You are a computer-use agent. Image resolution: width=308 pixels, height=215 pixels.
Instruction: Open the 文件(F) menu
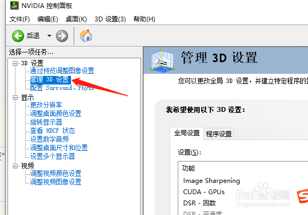point(20,19)
